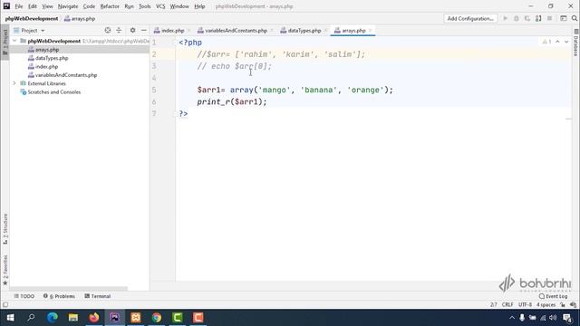
Task: Click the IDE inspections icon in status bar
Action: (573, 305)
